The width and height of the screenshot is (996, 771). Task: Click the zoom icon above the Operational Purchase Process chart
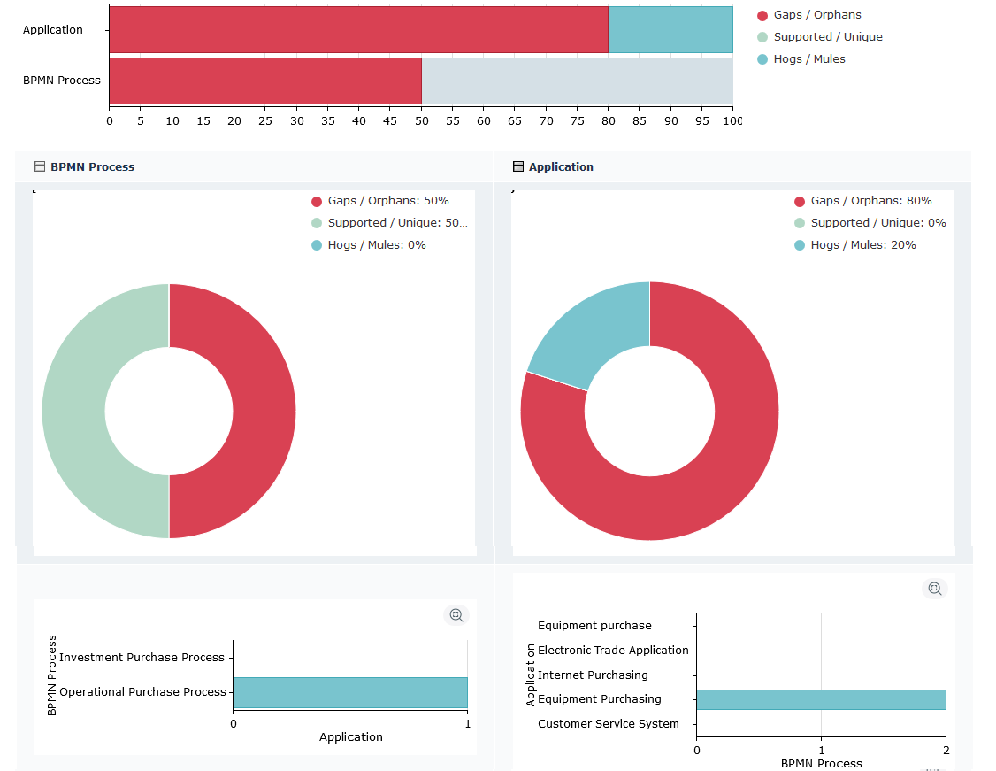456,615
